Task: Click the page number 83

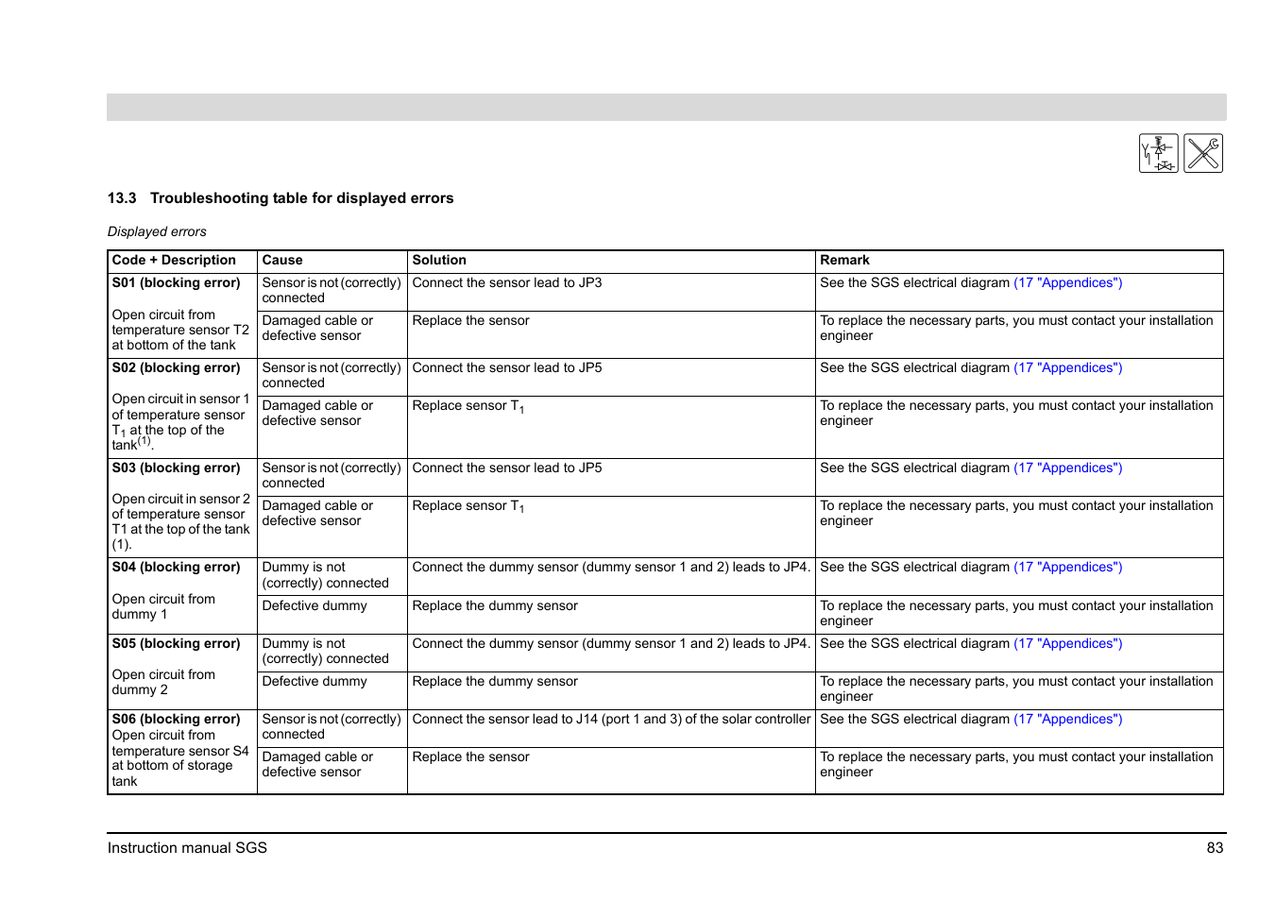Action: point(1215,848)
